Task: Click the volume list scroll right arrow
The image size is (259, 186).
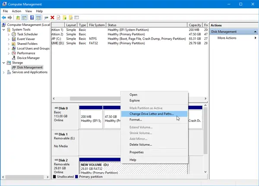Action: point(205,98)
